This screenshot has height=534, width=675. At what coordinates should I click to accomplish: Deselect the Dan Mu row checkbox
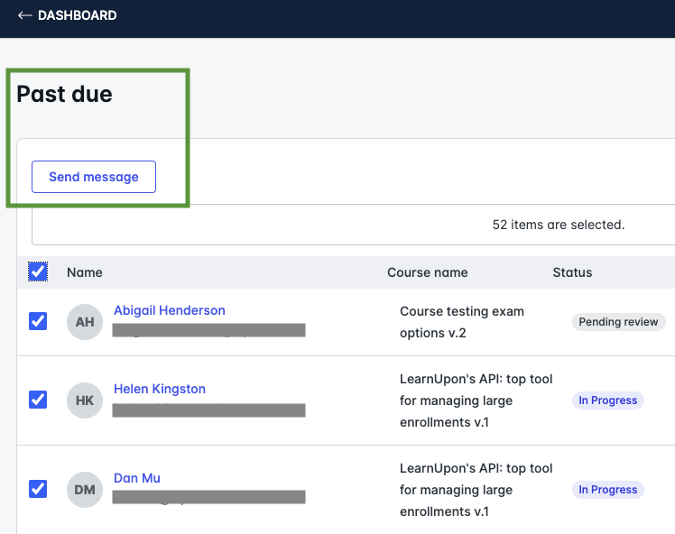38,489
